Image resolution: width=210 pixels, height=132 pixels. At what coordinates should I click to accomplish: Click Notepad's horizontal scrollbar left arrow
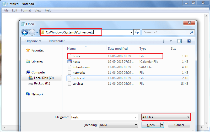[x=4, y=127]
